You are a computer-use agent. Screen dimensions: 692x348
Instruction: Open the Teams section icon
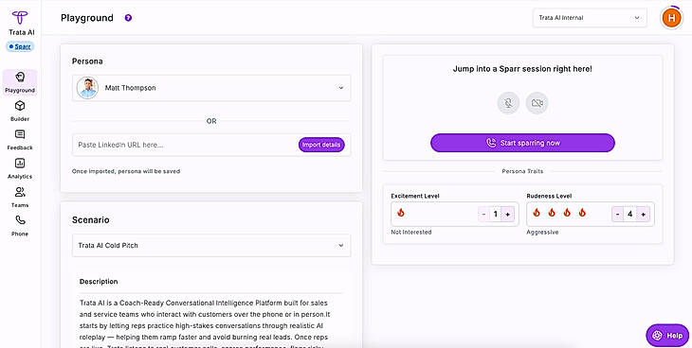point(20,192)
